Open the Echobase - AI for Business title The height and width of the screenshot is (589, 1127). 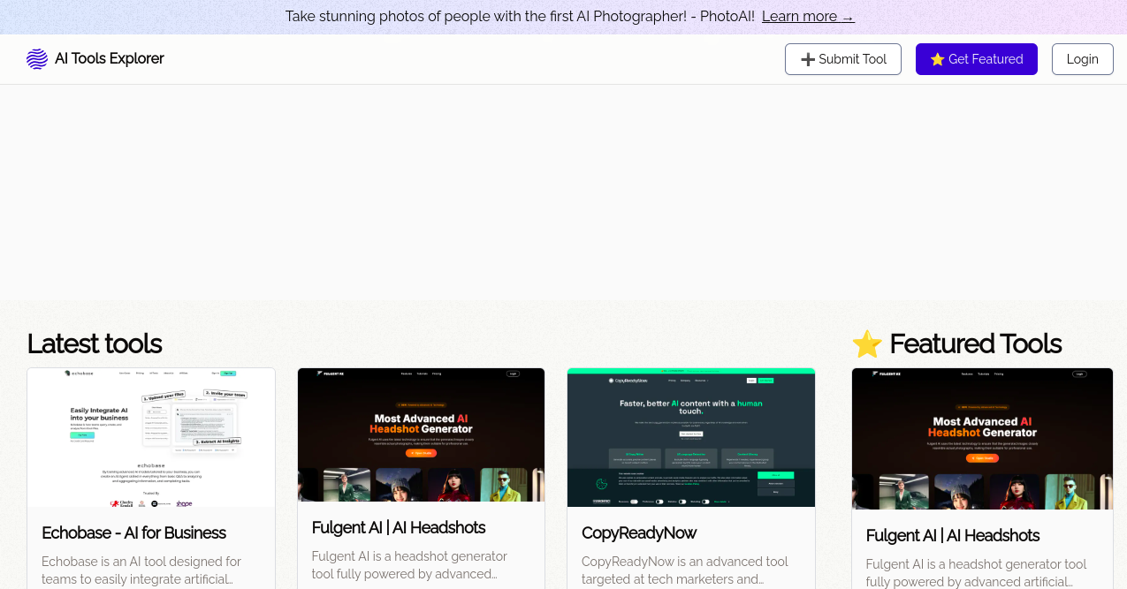(x=134, y=533)
